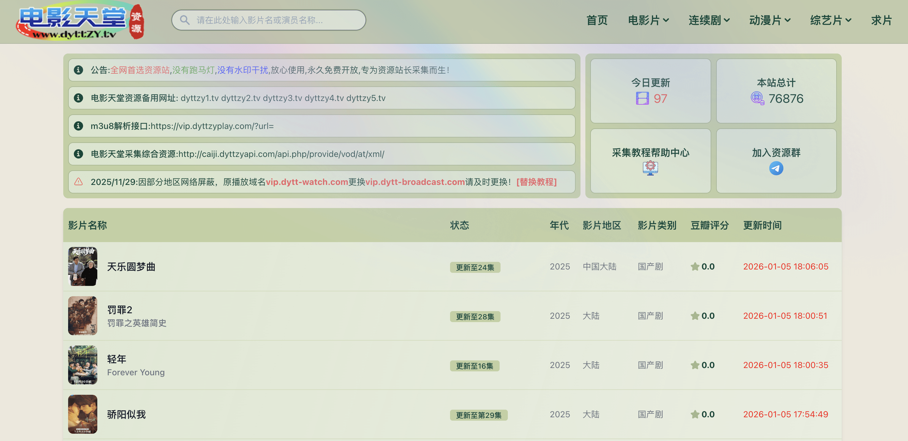Open the 骄阳似我 poster thumbnail
Viewport: 908px width, 441px height.
(82, 414)
